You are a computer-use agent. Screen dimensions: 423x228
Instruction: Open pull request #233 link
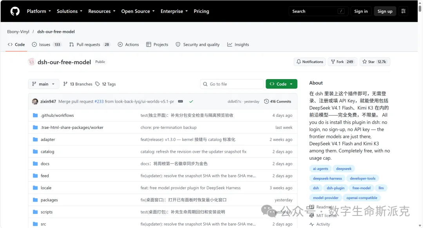pyautogui.click(x=99, y=101)
